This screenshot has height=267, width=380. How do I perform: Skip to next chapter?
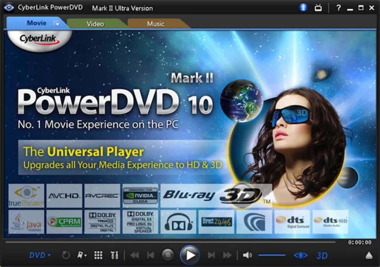[x=211, y=255]
